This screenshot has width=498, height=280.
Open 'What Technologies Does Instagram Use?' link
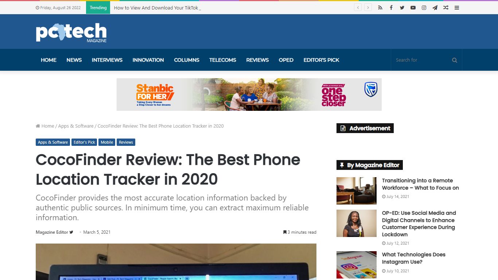(x=414, y=258)
